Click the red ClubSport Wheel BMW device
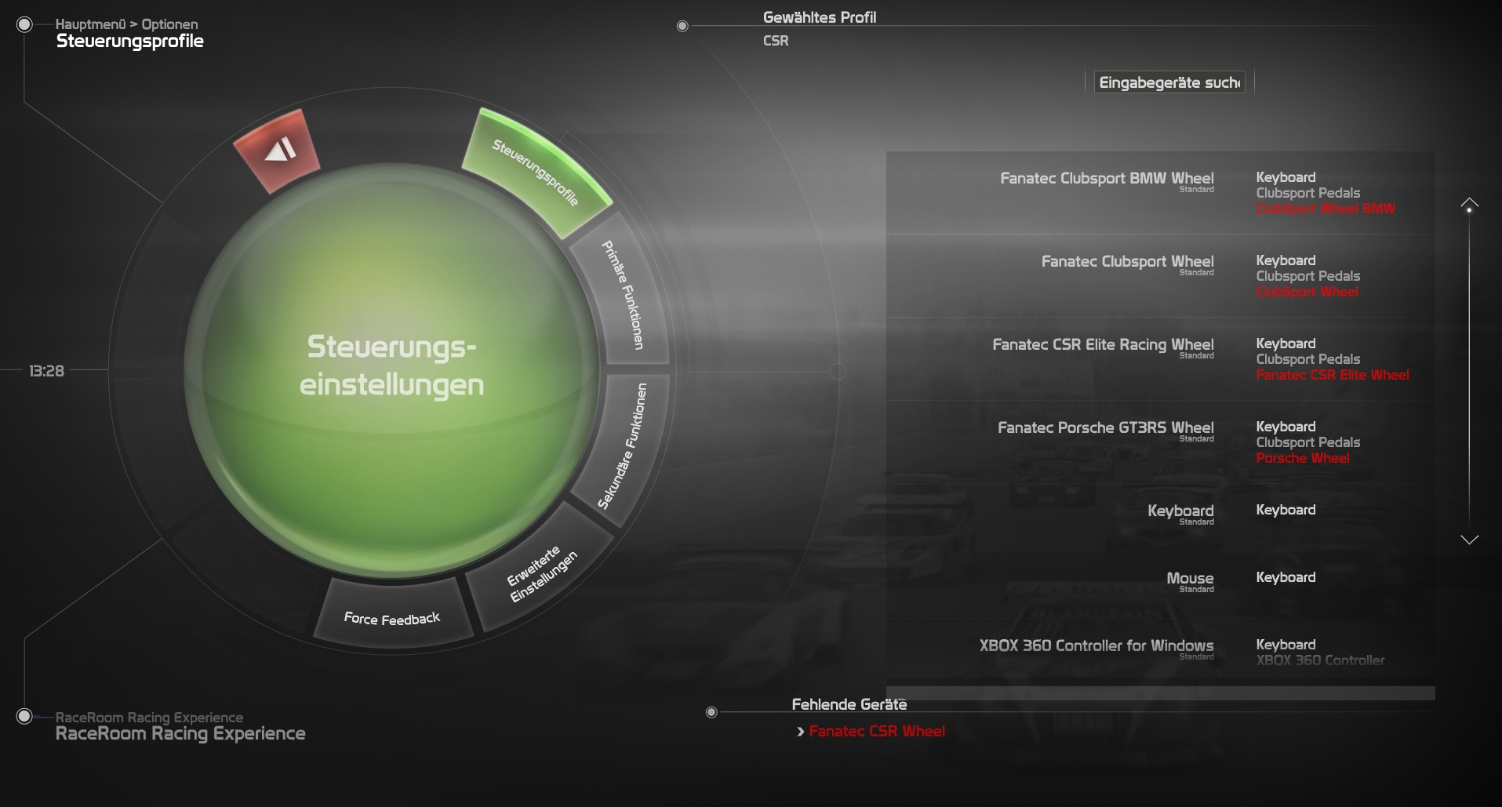This screenshot has width=1502, height=807. point(1326,209)
